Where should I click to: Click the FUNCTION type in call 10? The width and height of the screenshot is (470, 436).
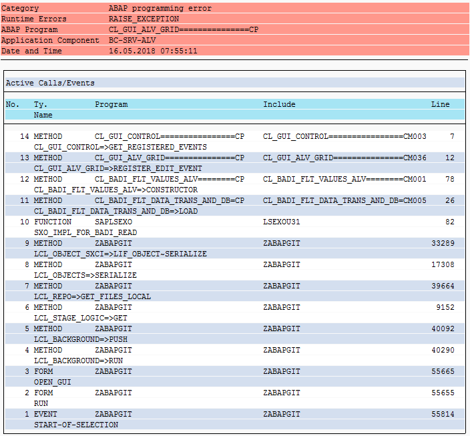click(53, 222)
